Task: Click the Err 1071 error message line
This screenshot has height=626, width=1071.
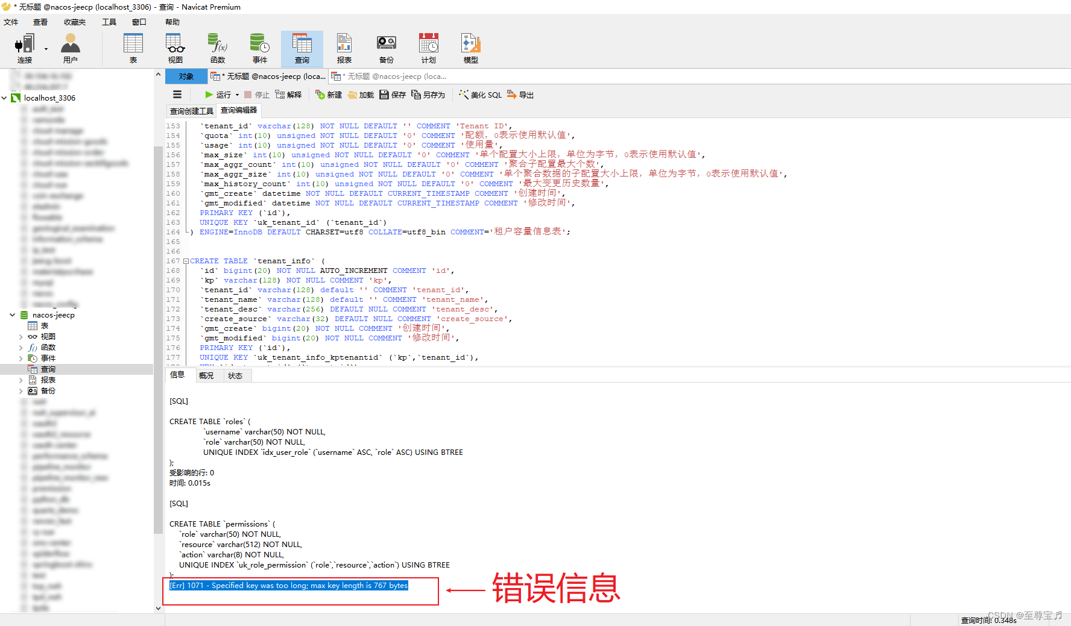Action: (x=289, y=585)
